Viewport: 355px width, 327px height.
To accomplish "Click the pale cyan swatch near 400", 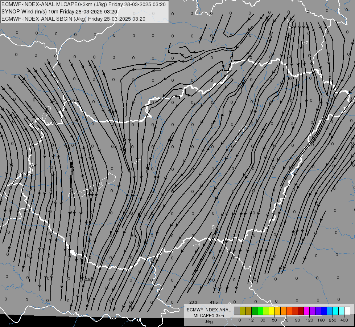I will [x=342, y=311].
